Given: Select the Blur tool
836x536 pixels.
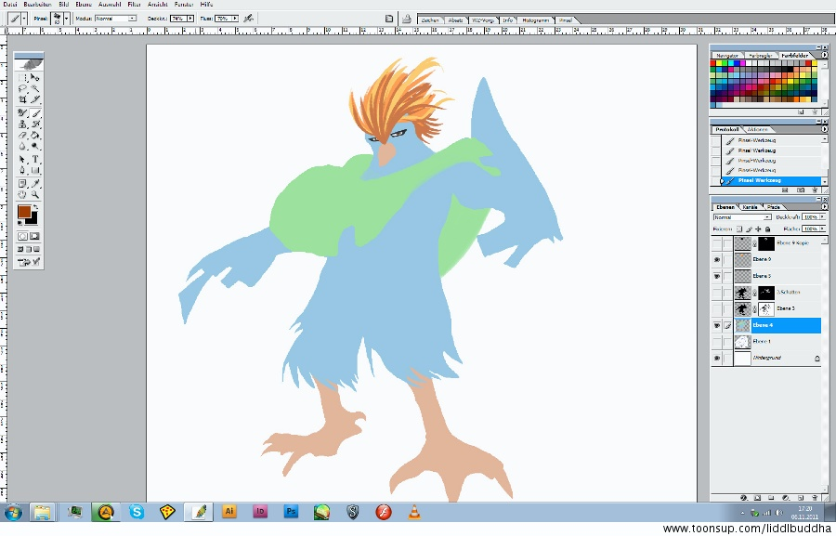Looking at the screenshot, I should tap(22, 146).
